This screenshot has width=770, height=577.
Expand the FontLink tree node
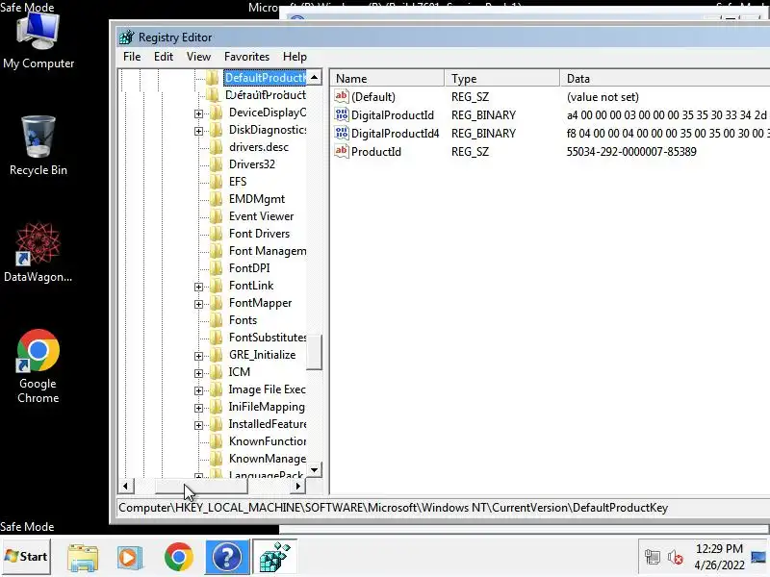pos(198,287)
